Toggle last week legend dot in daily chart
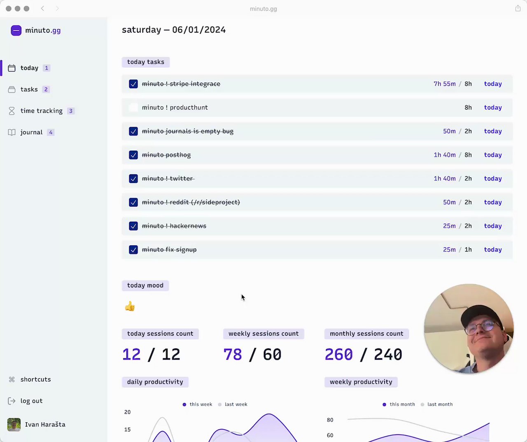The width and height of the screenshot is (527, 442). click(x=220, y=405)
